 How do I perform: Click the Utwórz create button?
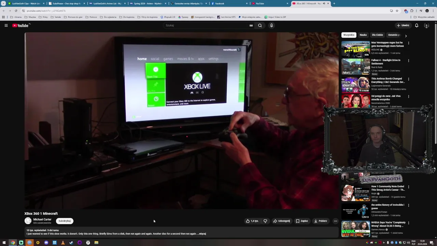coord(403,25)
